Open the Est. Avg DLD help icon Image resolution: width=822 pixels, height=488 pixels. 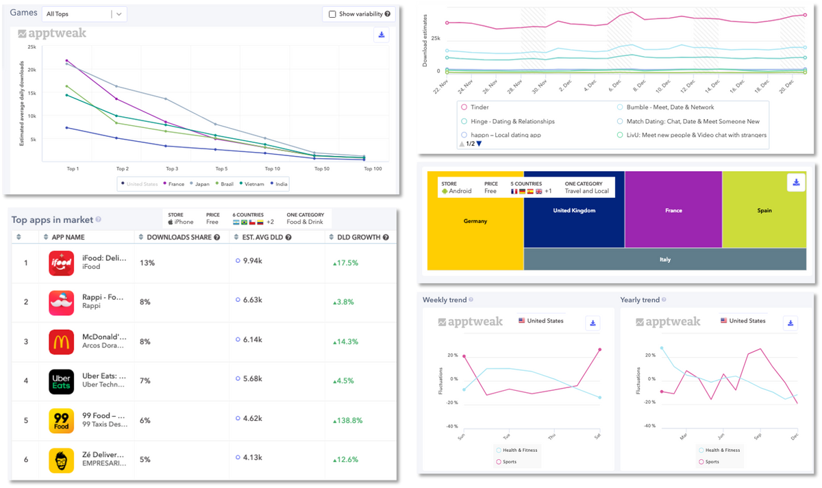click(x=289, y=237)
